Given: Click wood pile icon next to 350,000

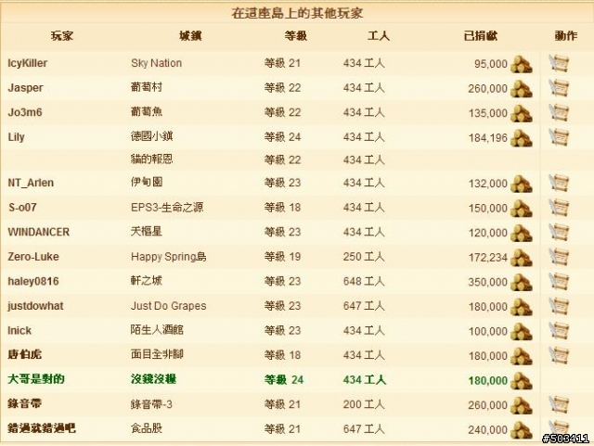Looking at the screenshot, I should (522, 282).
